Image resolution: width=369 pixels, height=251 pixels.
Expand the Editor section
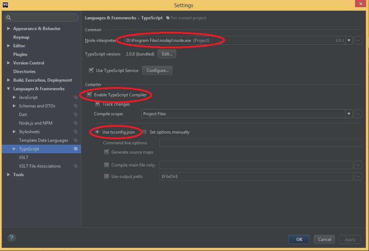(x=9, y=45)
